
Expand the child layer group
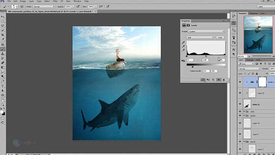tap(244, 112)
